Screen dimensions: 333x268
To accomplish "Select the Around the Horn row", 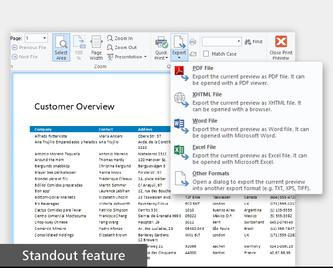I will (49, 160).
